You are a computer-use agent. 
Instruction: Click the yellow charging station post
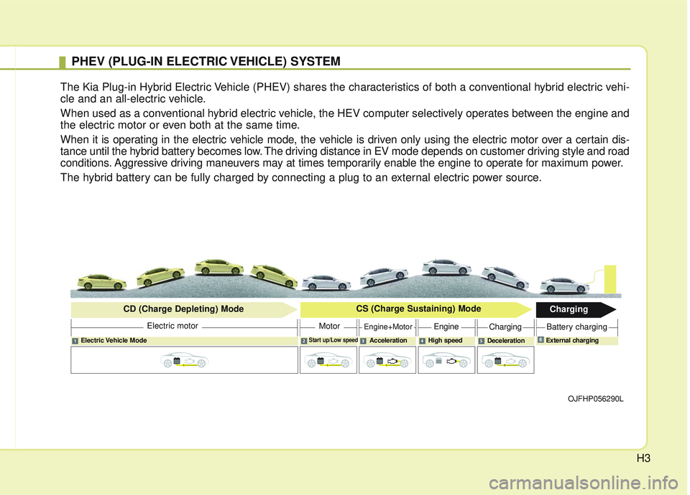coord(610,280)
